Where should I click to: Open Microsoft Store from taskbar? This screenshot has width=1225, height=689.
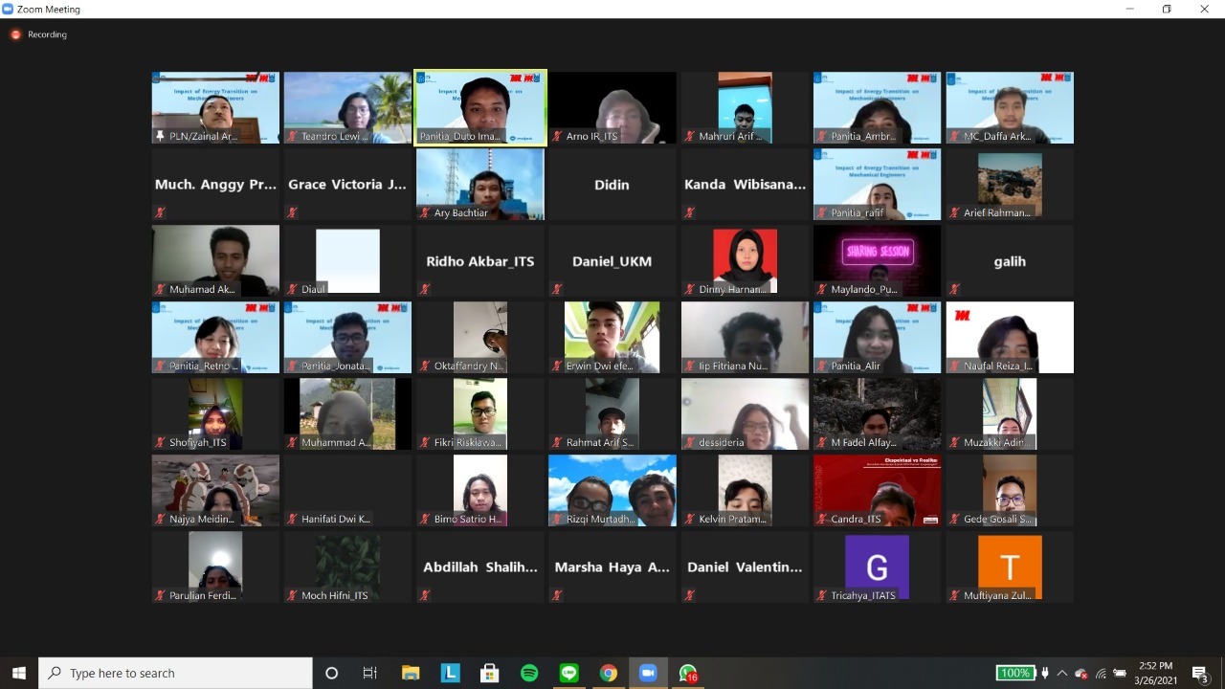490,673
